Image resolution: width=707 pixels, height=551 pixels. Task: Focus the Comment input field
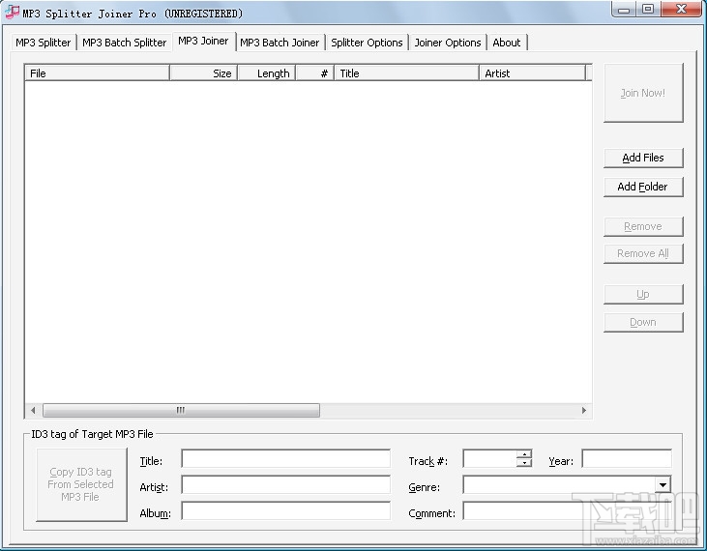point(567,511)
